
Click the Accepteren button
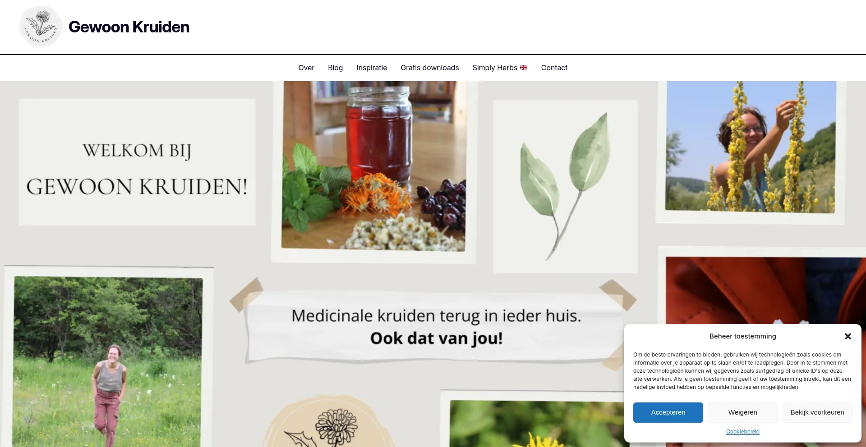click(668, 412)
